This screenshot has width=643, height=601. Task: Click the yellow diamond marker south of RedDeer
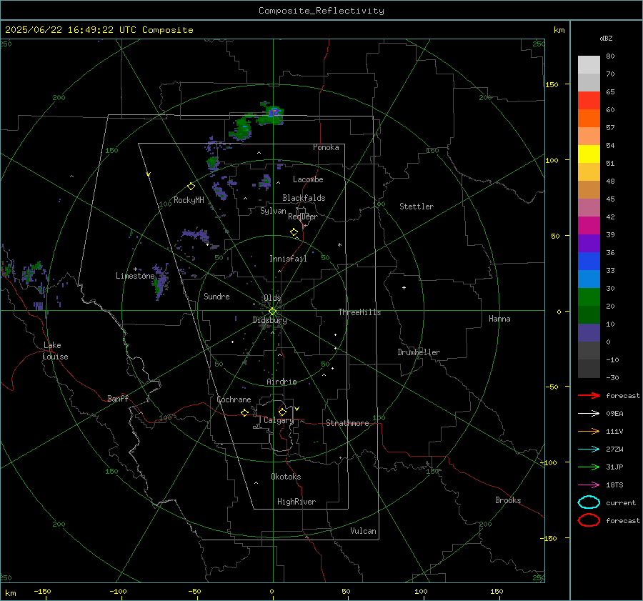(x=294, y=232)
